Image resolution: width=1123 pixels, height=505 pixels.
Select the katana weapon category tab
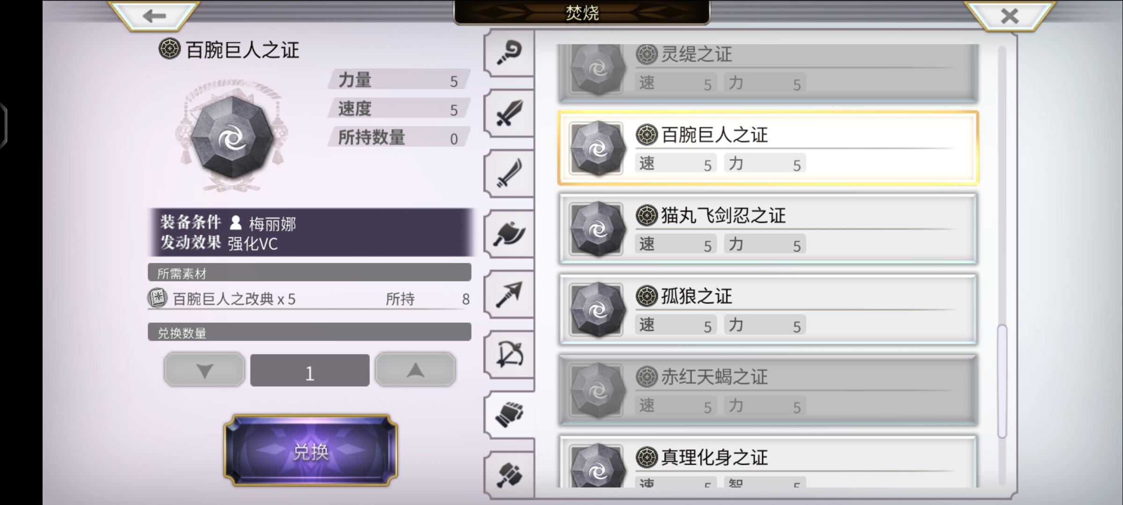509,173
